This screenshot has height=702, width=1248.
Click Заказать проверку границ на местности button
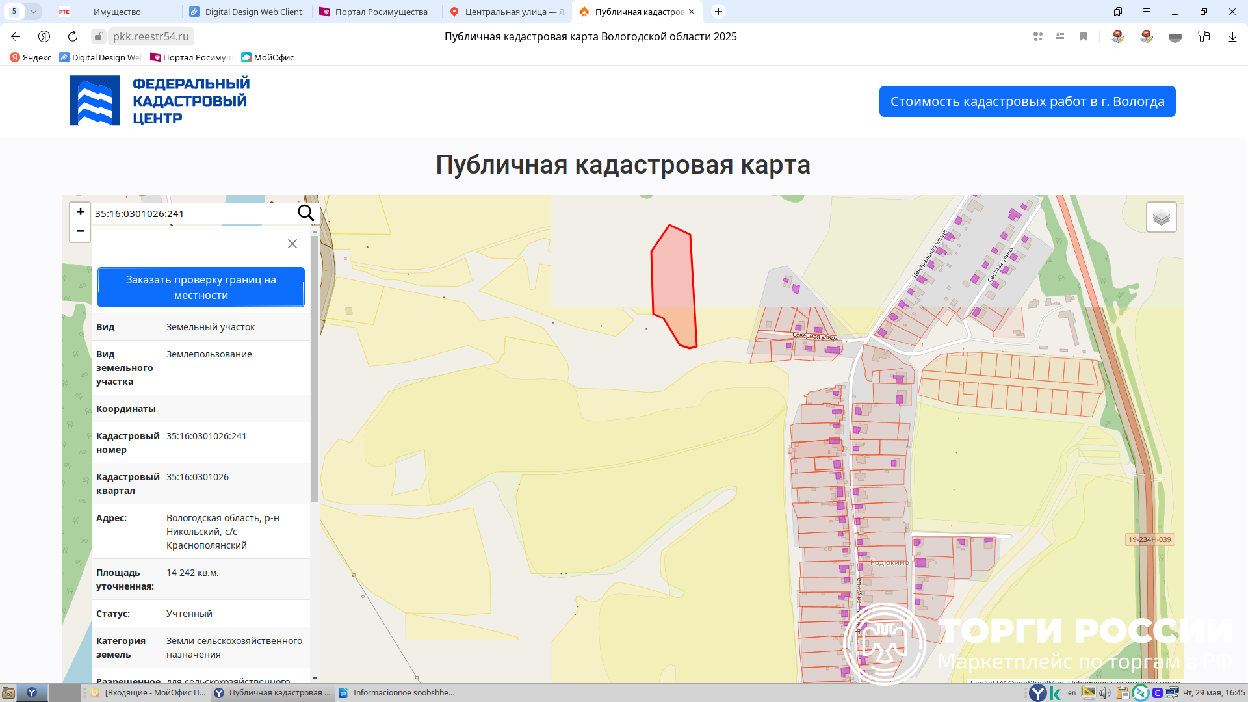click(201, 287)
